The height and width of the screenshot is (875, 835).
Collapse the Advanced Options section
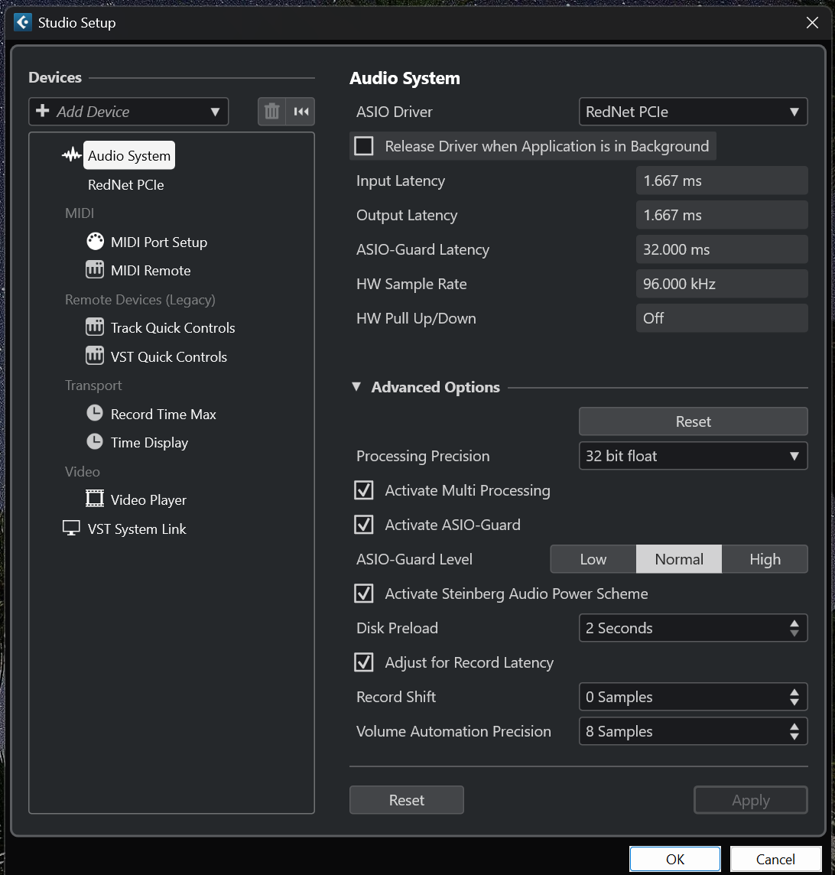(356, 387)
